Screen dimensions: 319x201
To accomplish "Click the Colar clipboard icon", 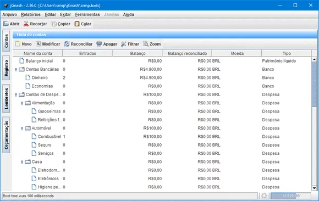I will 77,24.
